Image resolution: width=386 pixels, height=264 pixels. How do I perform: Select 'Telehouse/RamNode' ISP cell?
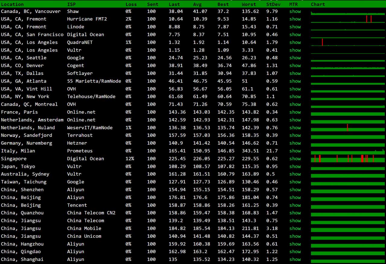[x=91, y=97]
